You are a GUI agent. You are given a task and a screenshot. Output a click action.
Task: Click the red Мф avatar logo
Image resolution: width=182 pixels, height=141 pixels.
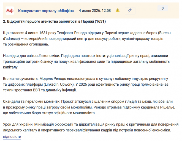coord(10,11)
